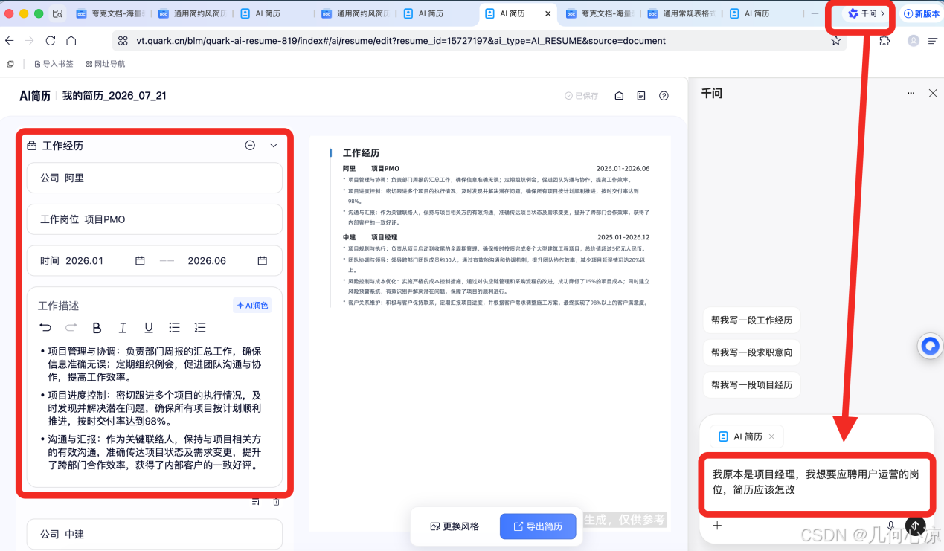Click 工作经历 title in resume preview
The height and width of the screenshot is (551, 944).
(x=361, y=152)
